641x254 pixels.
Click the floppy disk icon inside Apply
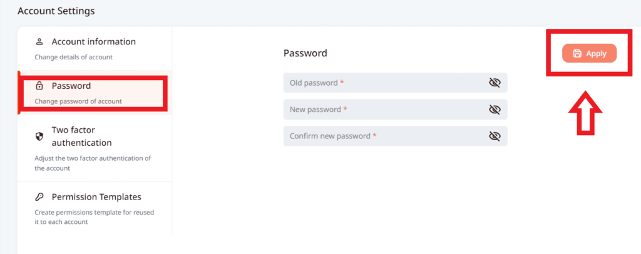577,54
